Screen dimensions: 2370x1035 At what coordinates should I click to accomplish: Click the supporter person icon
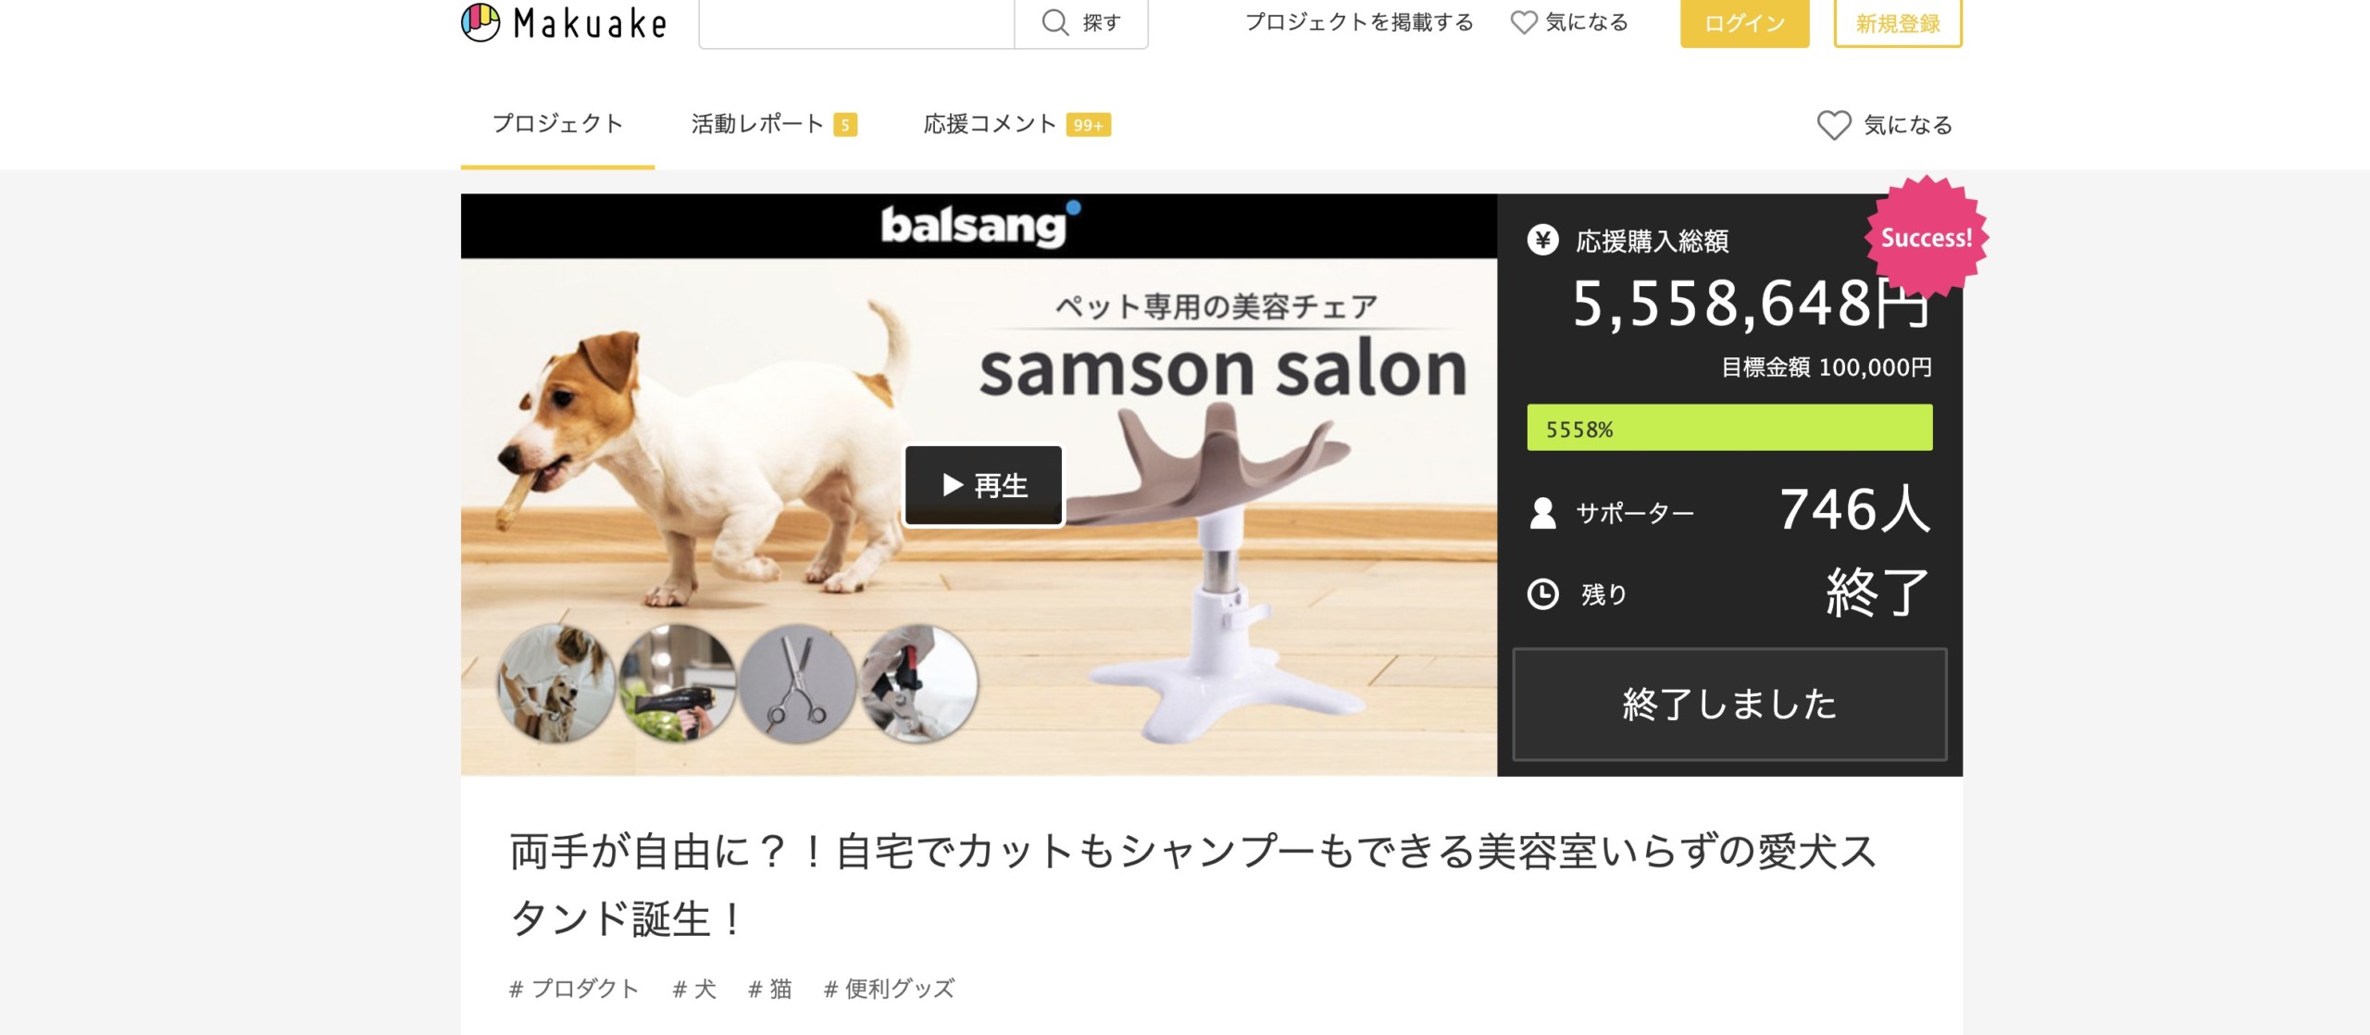[1542, 513]
